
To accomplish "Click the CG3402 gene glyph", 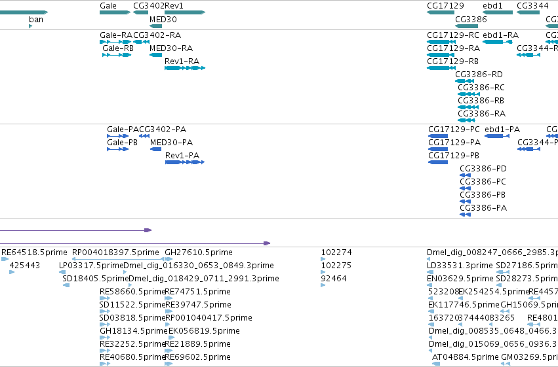I will (x=140, y=12).
